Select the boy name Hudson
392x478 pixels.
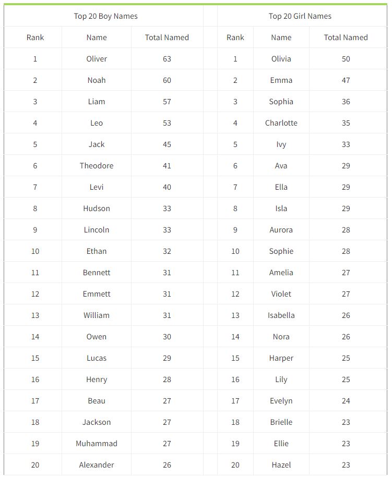tap(97, 209)
